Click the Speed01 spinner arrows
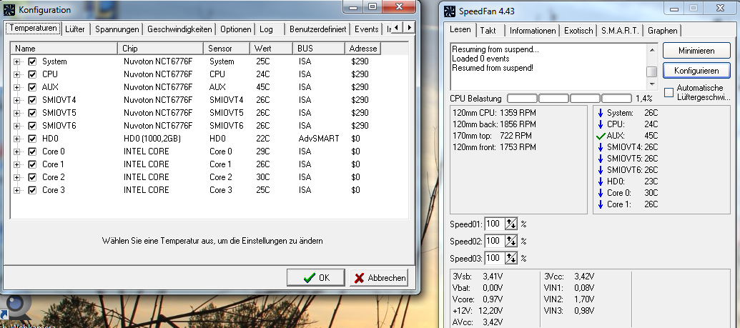 pyautogui.click(x=511, y=224)
